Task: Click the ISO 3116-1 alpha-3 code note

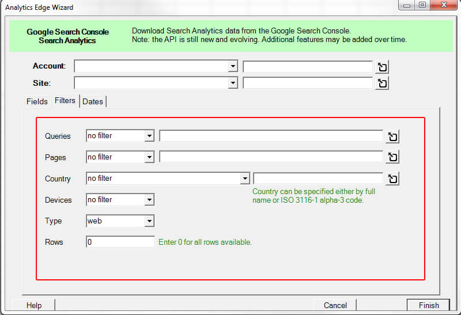Action: [313, 196]
